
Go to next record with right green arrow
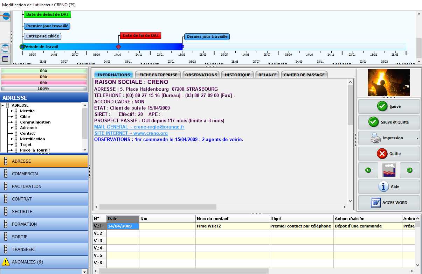pyautogui.click(x=409, y=170)
